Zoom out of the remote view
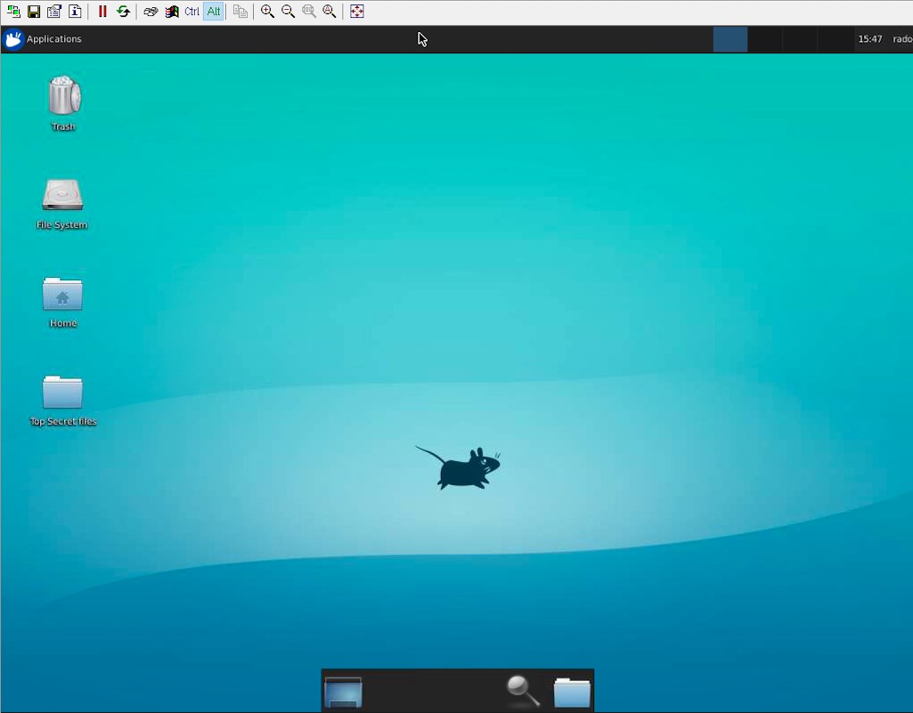The image size is (913, 713). click(287, 12)
